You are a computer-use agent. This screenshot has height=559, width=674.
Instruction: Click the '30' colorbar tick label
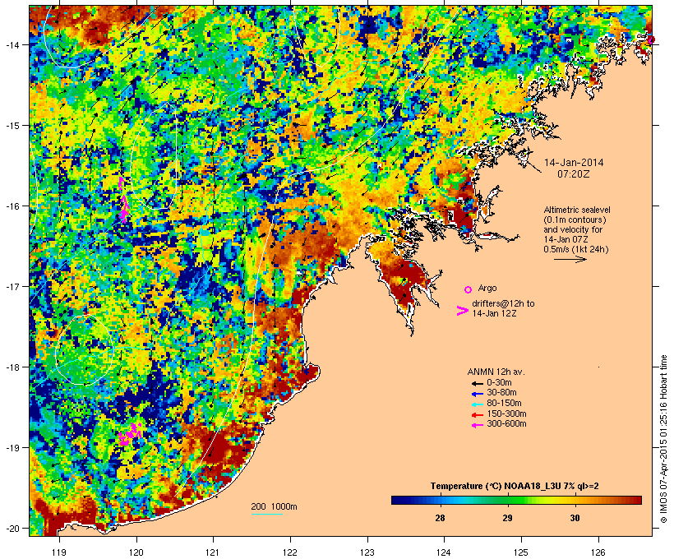[x=575, y=518]
